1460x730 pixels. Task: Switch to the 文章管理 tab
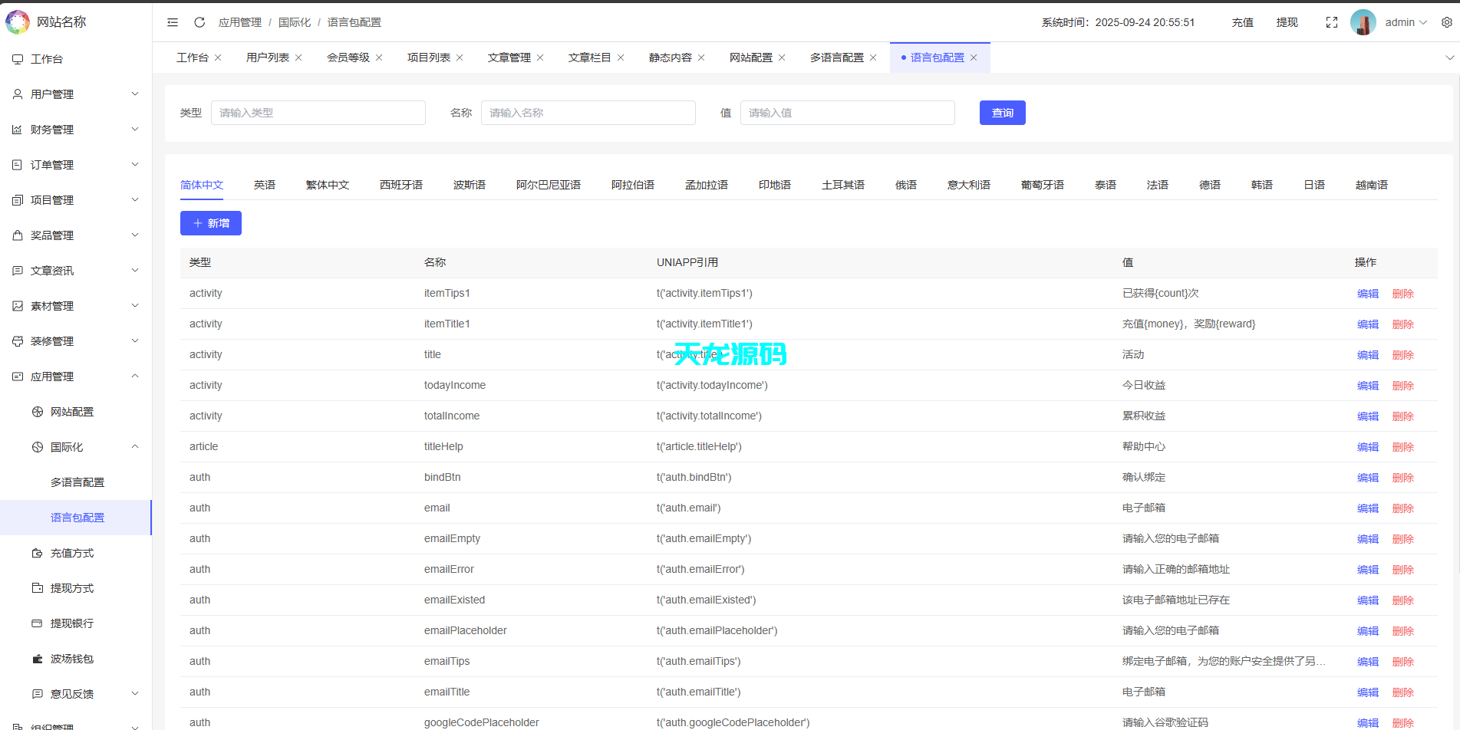[x=509, y=57]
